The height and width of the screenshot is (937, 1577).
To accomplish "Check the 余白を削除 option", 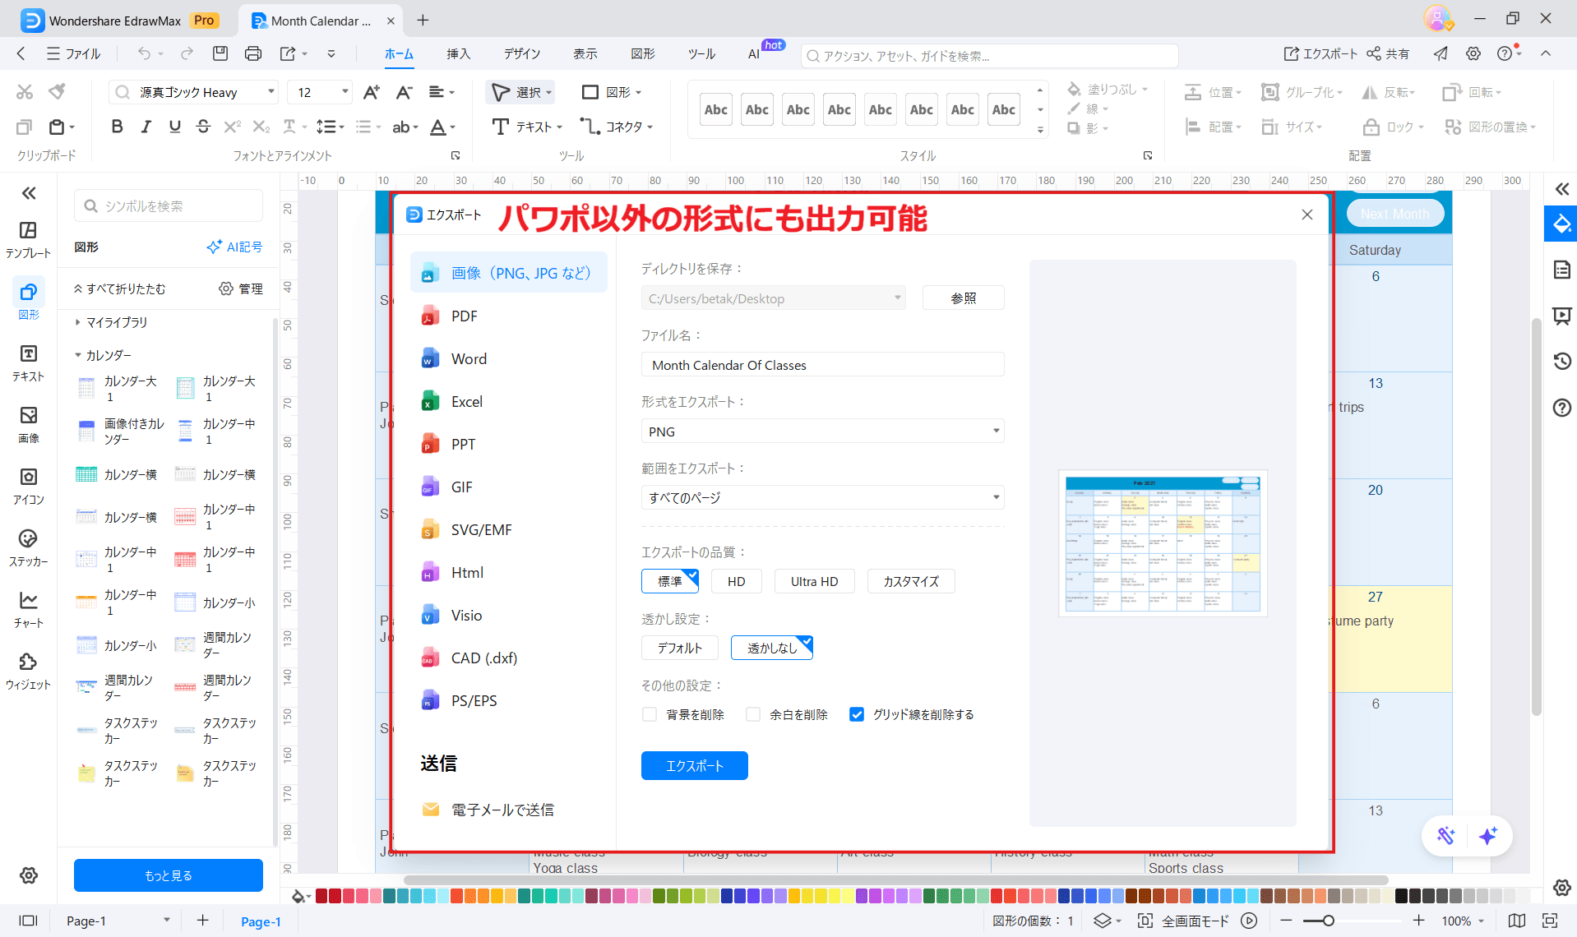I will pos(752,714).
